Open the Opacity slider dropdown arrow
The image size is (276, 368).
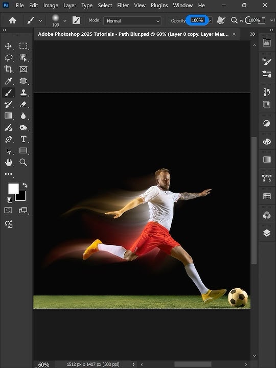211,20
